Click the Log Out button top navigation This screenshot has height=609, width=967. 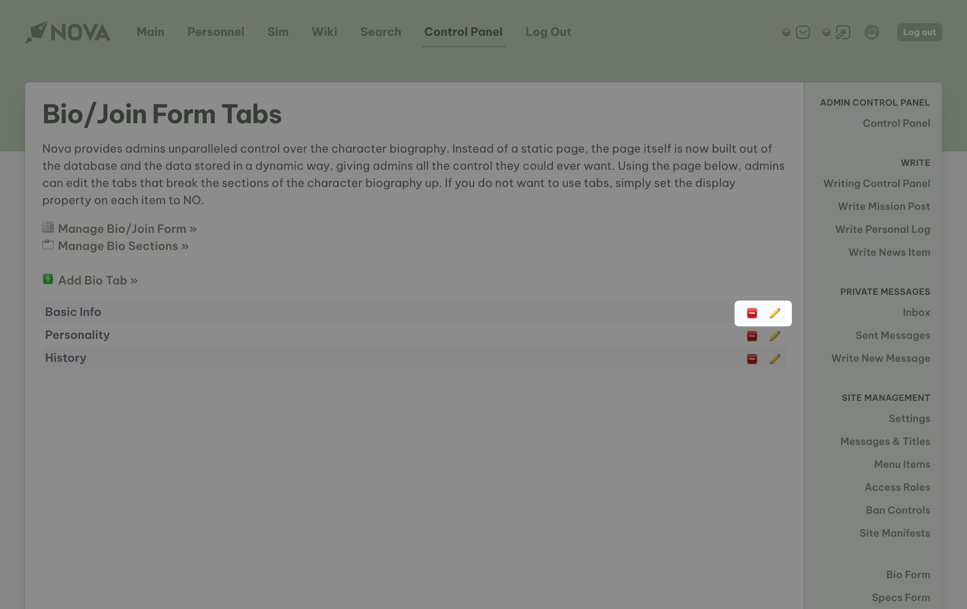click(548, 32)
